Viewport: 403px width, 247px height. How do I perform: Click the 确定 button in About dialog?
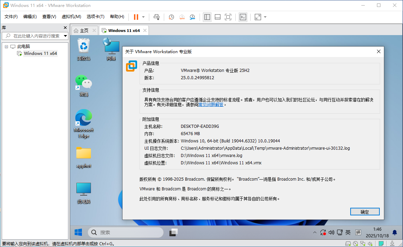point(364,212)
